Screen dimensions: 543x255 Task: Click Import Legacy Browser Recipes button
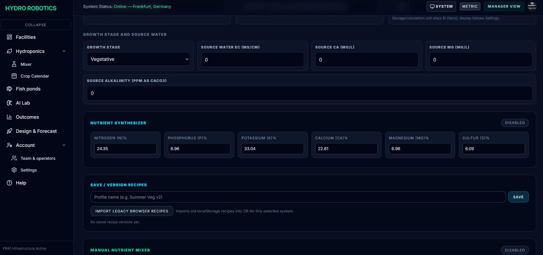[x=132, y=211]
